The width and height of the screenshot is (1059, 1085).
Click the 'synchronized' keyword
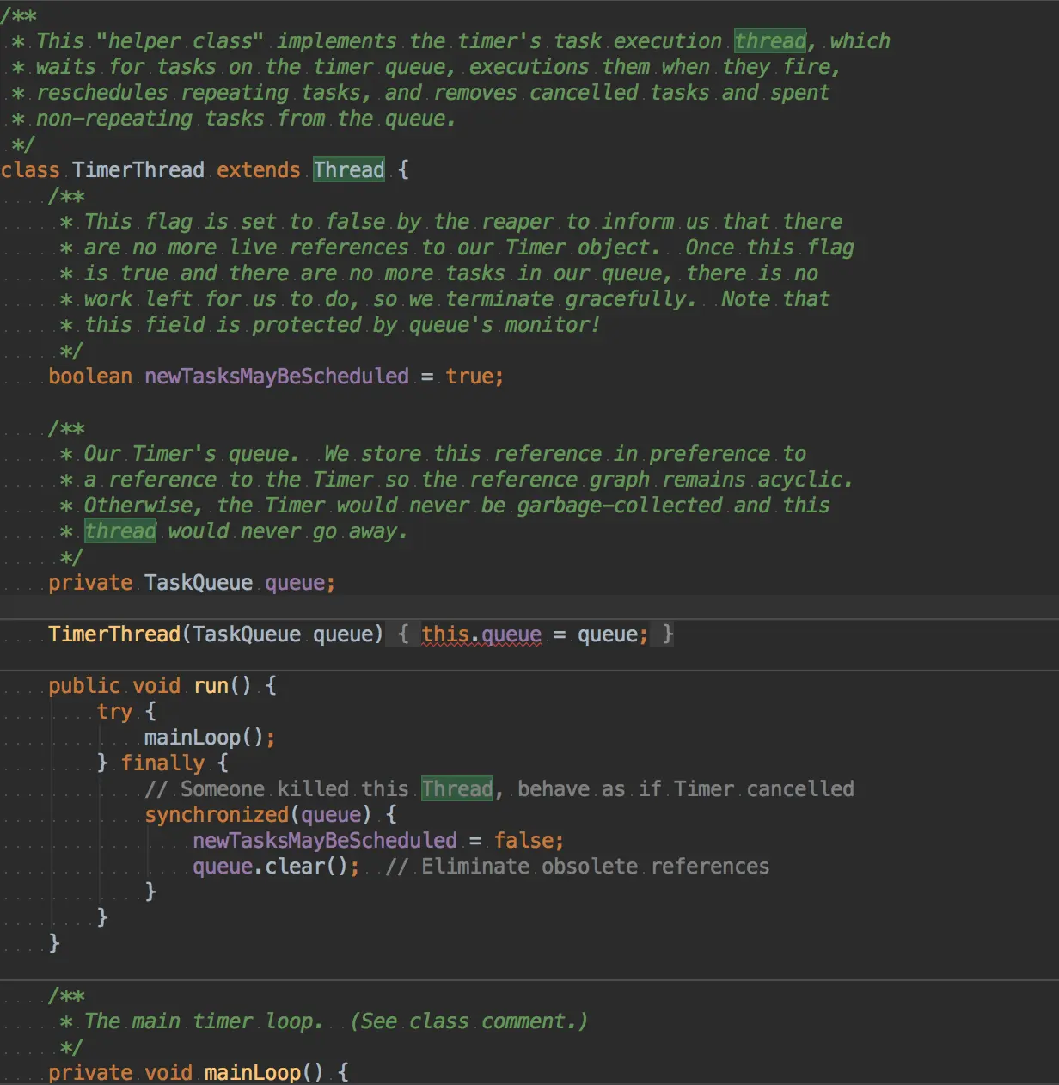click(217, 815)
